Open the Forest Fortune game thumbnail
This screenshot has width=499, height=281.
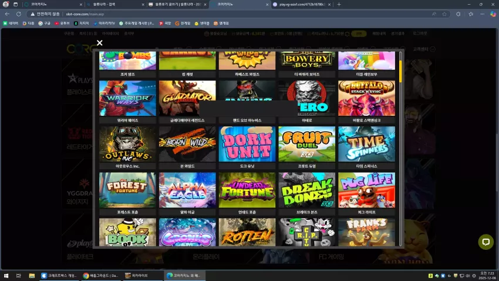tap(127, 190)
